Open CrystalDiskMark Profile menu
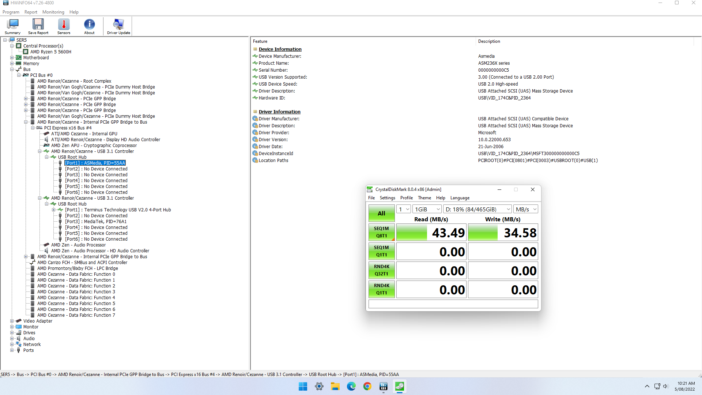Viewport: 702px width, 395px height. [406, 198]
